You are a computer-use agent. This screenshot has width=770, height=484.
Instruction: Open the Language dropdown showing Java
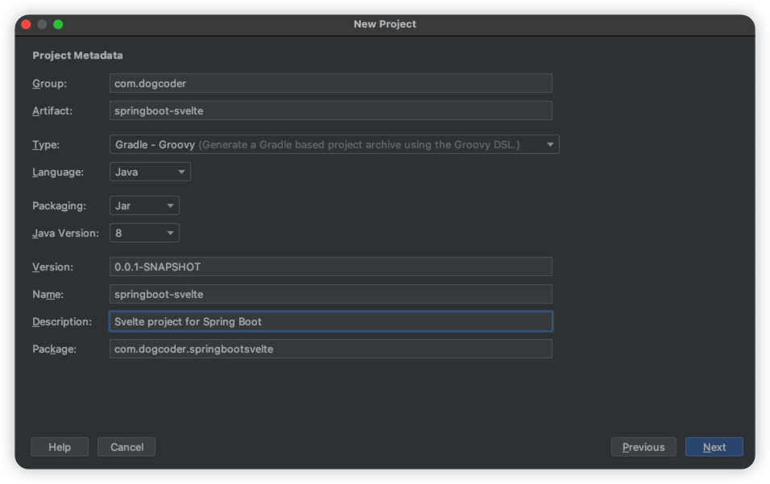pyautogui.click(x=150, y=172)
